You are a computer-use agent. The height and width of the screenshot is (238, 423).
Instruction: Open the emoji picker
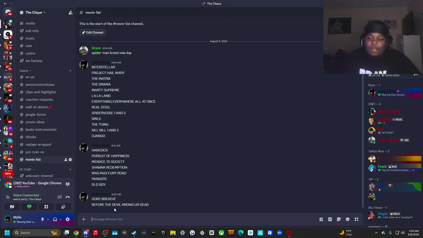348,219
